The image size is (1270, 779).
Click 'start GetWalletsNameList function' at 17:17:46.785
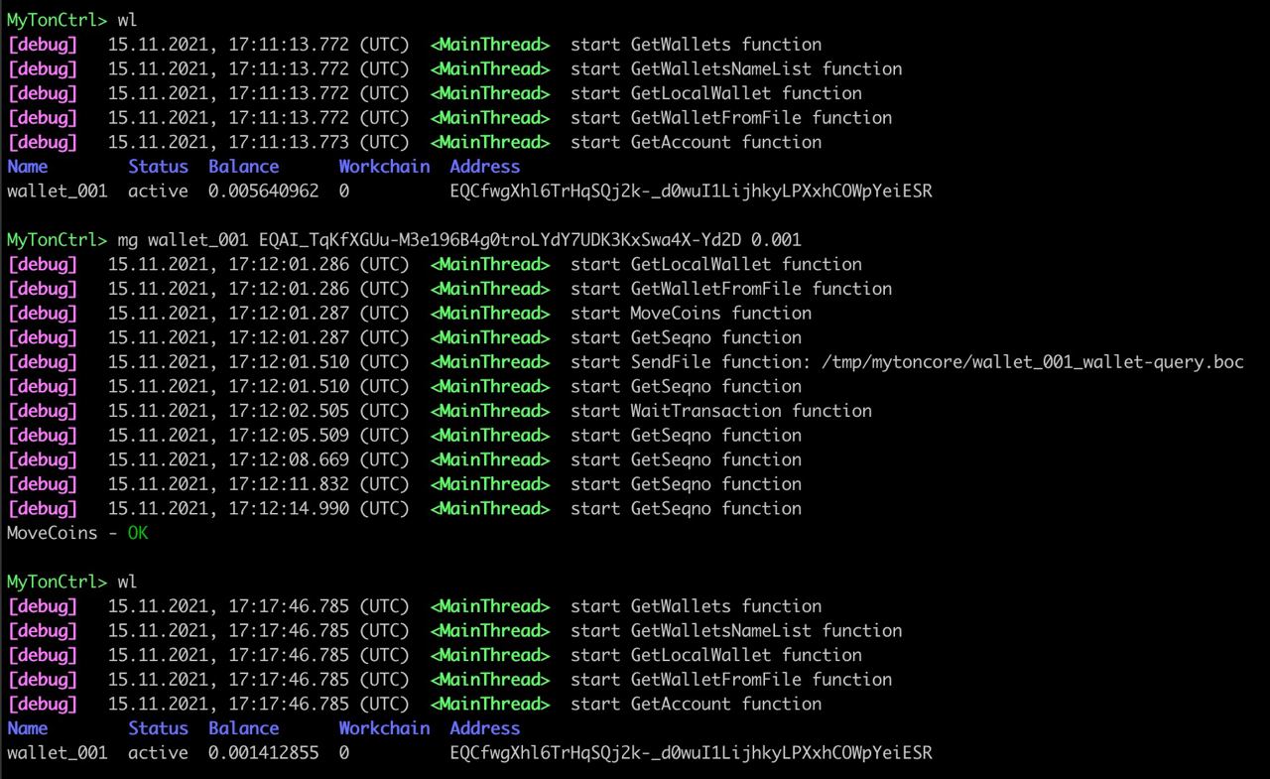pyautogui.click(x=736, y=630)
